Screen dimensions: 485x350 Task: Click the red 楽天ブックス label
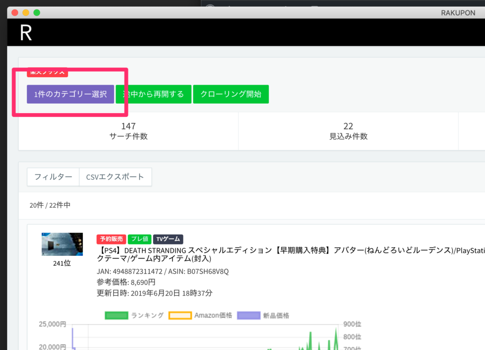[47, 72]
